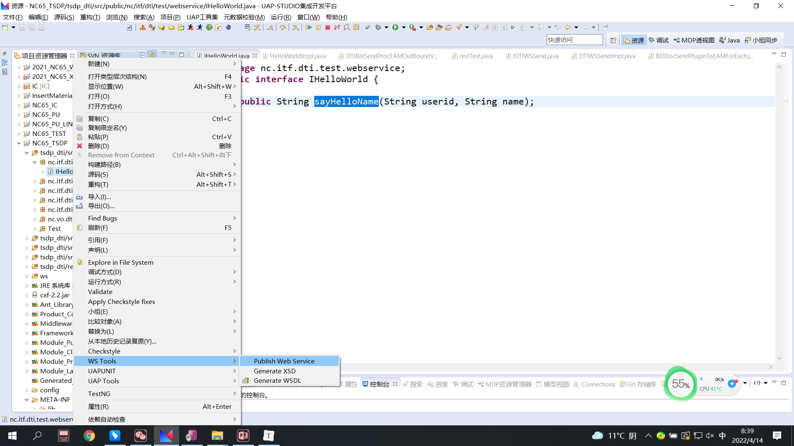Click the editor vertical scrollbar down arrow

pyautogui.click(x=779, y=358)
